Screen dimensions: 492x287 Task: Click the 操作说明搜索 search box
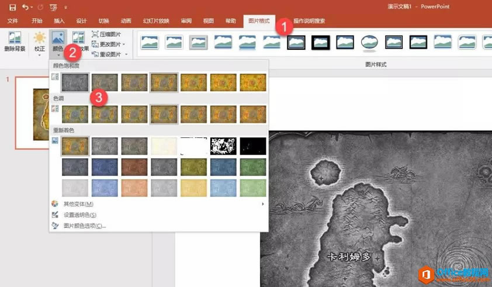pos(309,20)
